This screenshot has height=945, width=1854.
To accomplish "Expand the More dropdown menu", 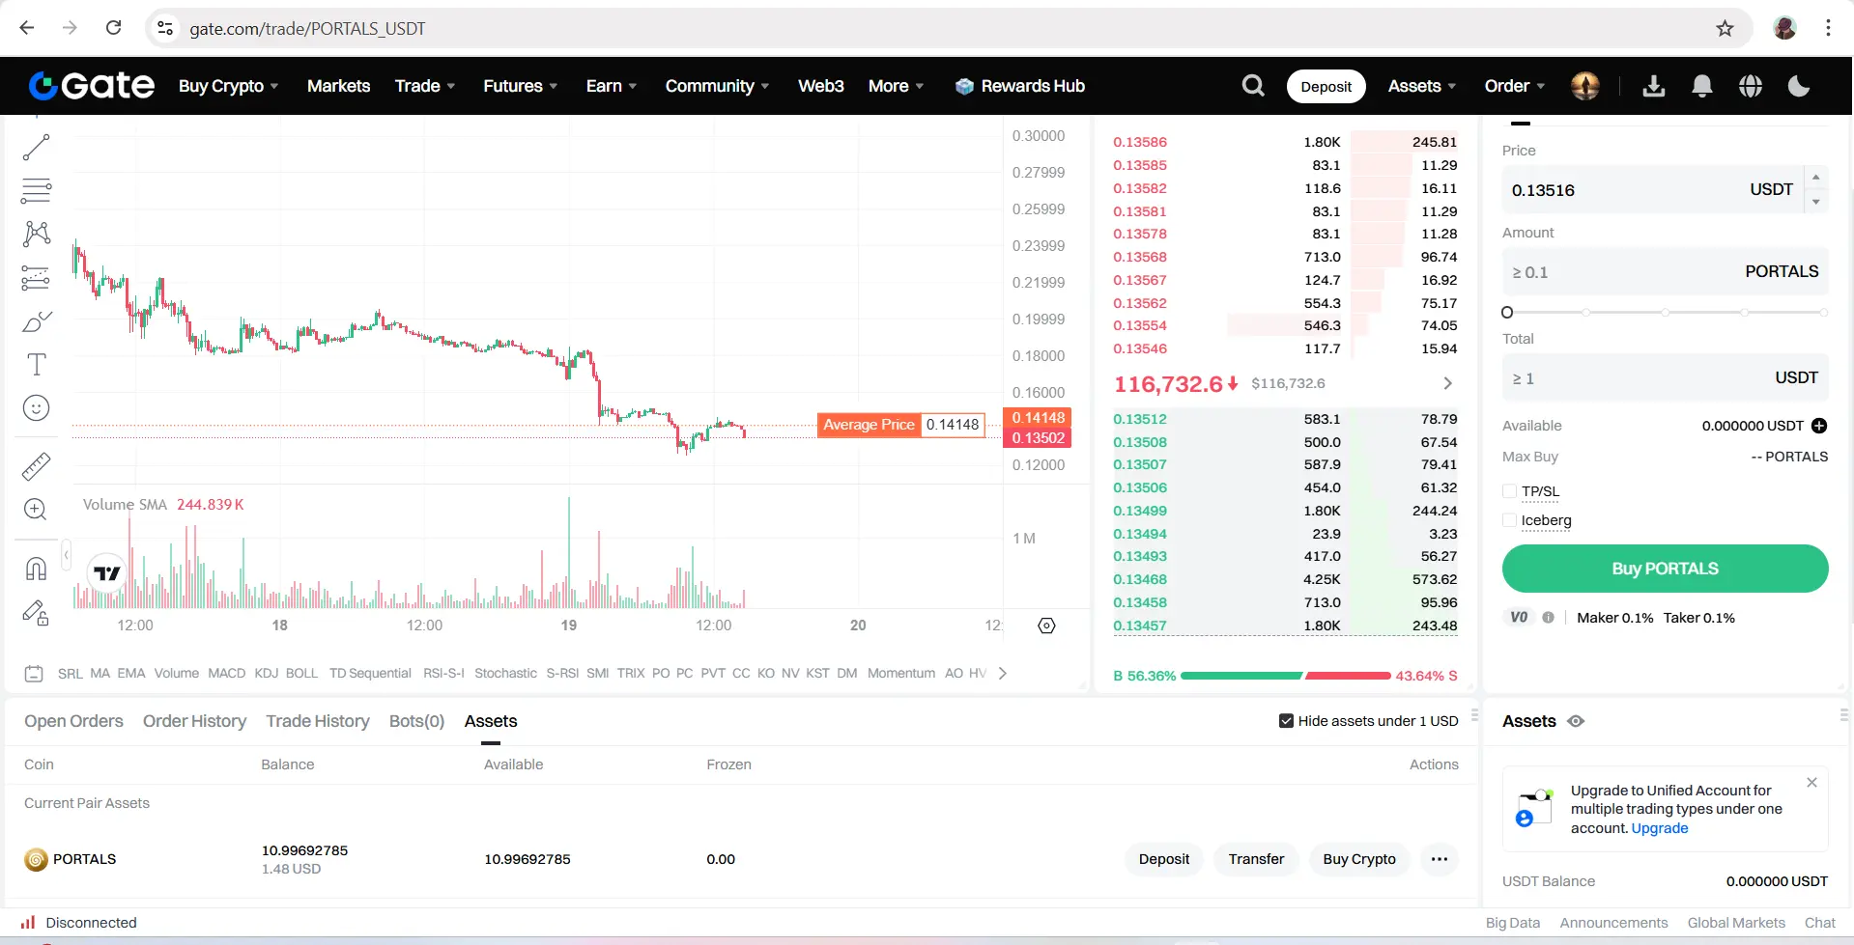I will [896, 86].
